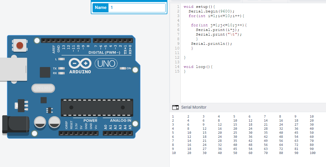Click the value 81 in serial output
This screenshot has width=326, height=167.
(x=296, y=149)
